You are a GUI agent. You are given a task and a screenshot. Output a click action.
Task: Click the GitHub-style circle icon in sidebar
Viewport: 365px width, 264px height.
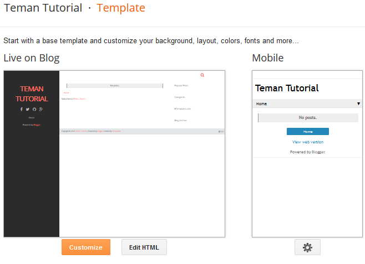coord(34,109)
